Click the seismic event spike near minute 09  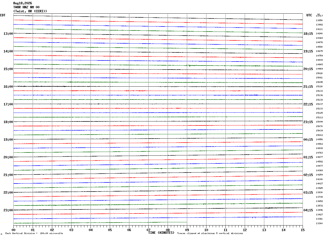189,65
